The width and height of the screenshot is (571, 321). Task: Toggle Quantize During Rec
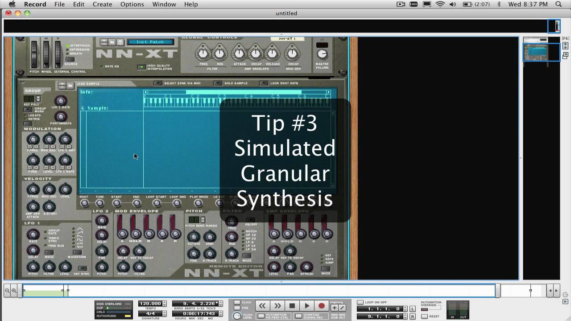pos(298,316)
